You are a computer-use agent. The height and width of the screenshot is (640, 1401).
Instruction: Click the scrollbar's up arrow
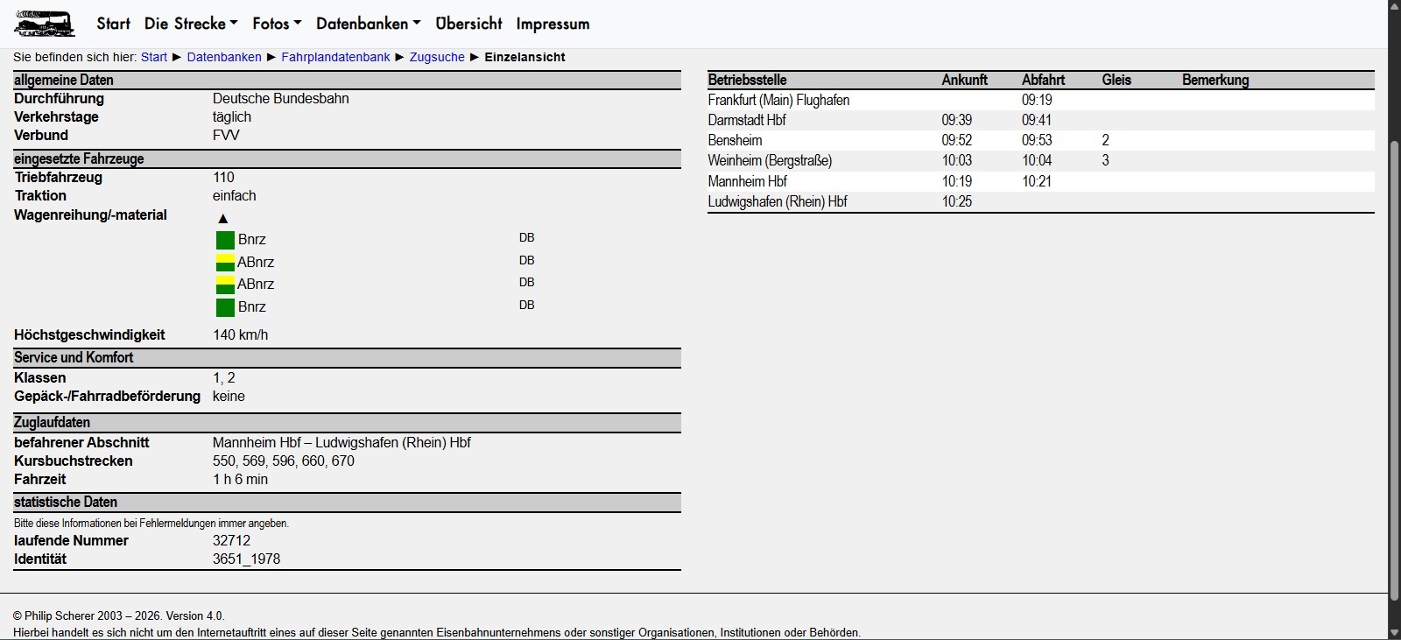tap(1394, 7)
